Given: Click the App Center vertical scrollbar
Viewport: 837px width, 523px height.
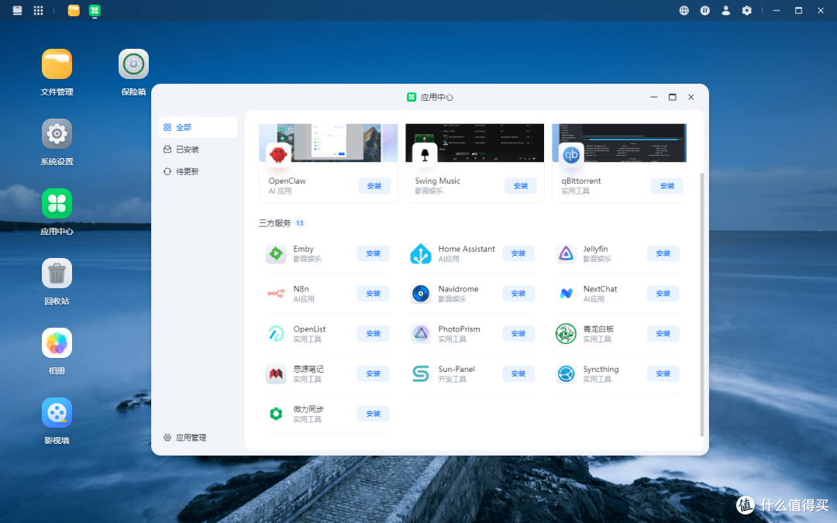Looking at the screenshot, I should [702, 305].
